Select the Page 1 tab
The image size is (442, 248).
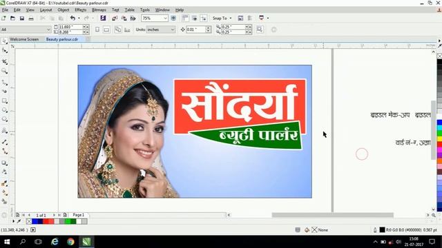coord(79,215)
